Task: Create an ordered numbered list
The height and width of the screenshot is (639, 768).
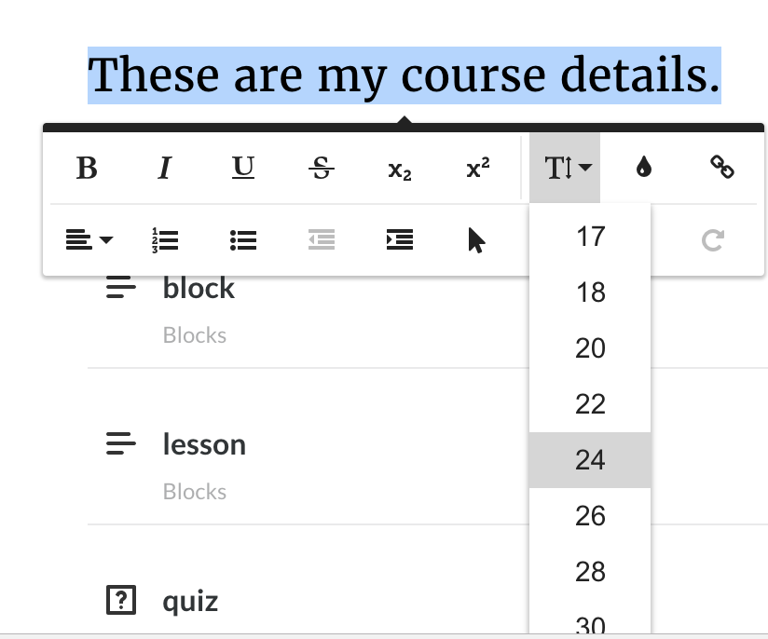Action: 165,240
